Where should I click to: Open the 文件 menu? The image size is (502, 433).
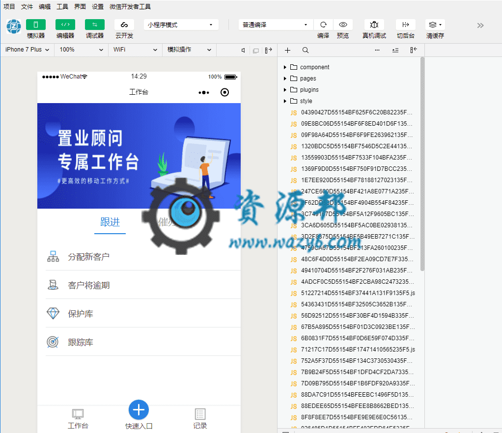click(x=27, y=6)
